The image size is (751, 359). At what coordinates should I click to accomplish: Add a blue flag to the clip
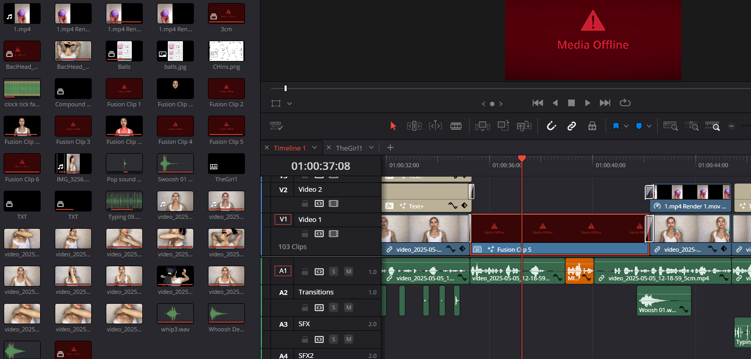(x=615, y=126)
